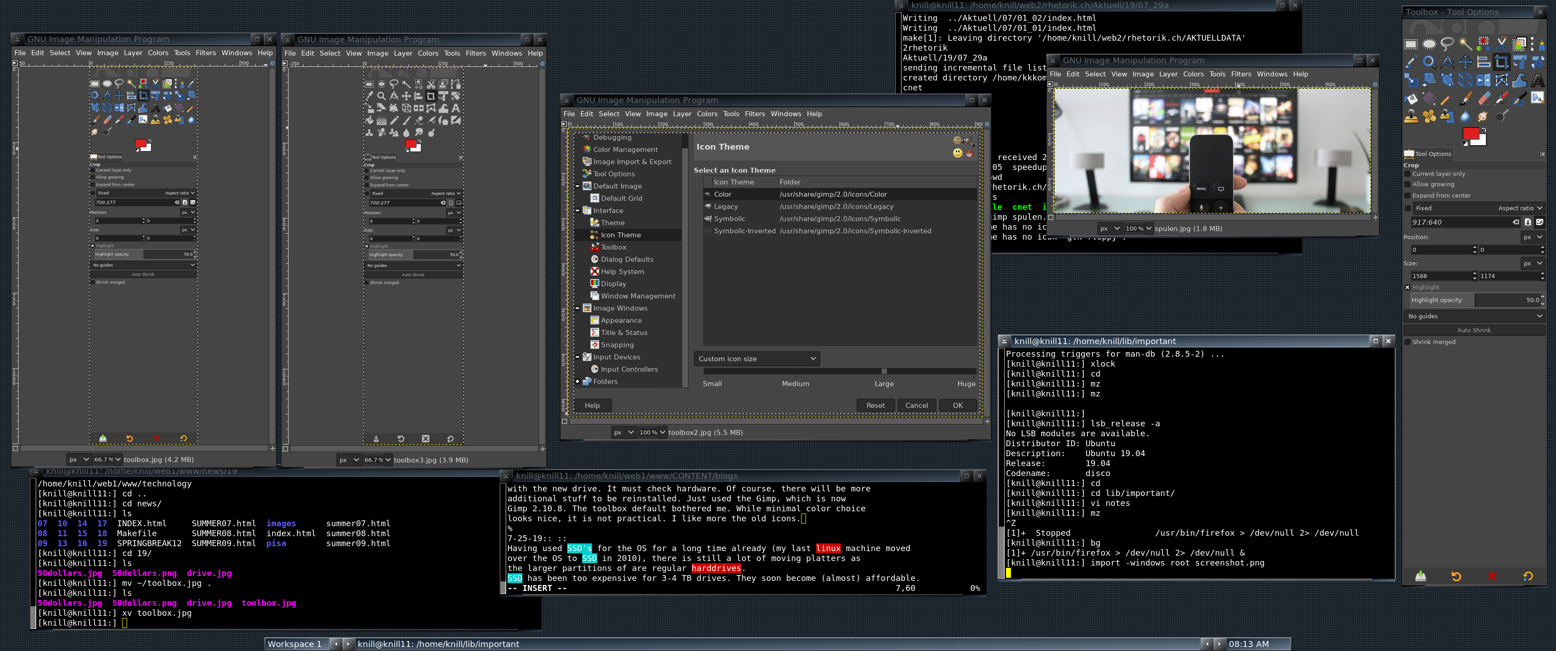The height and width of the screenshot is (651, 1556).
Task: Open Filters menu in toolbox2.jpg window
Action: click(x=754, y=113)
